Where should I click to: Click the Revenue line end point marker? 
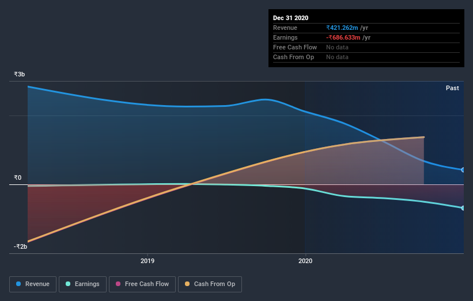pos(463,170)
